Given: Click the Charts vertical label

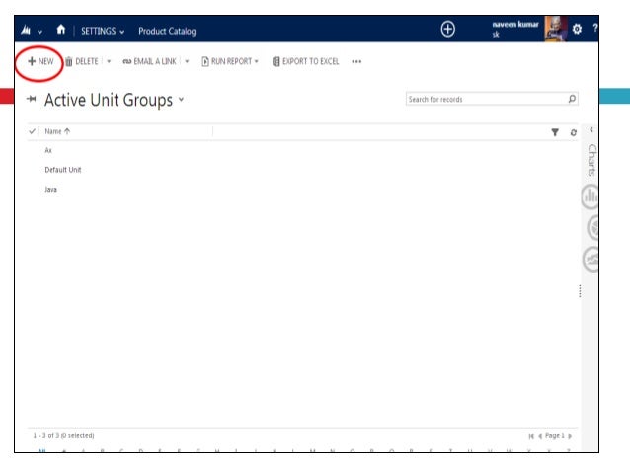Looking at the screenshot, I should (x=591, y=160).
